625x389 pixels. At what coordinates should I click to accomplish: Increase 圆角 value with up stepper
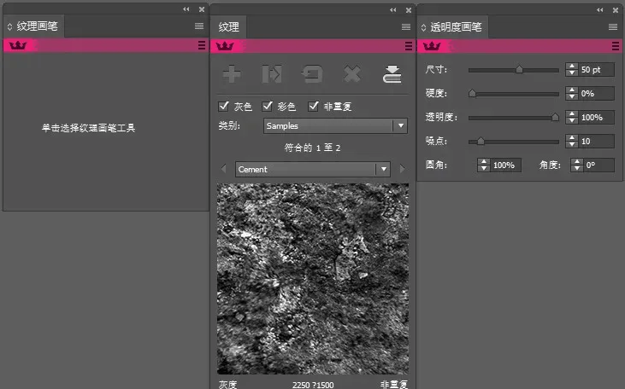pyautogui.click(x=484, y=161)
